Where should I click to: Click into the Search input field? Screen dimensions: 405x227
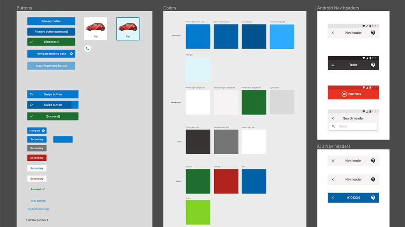[356, 126]
